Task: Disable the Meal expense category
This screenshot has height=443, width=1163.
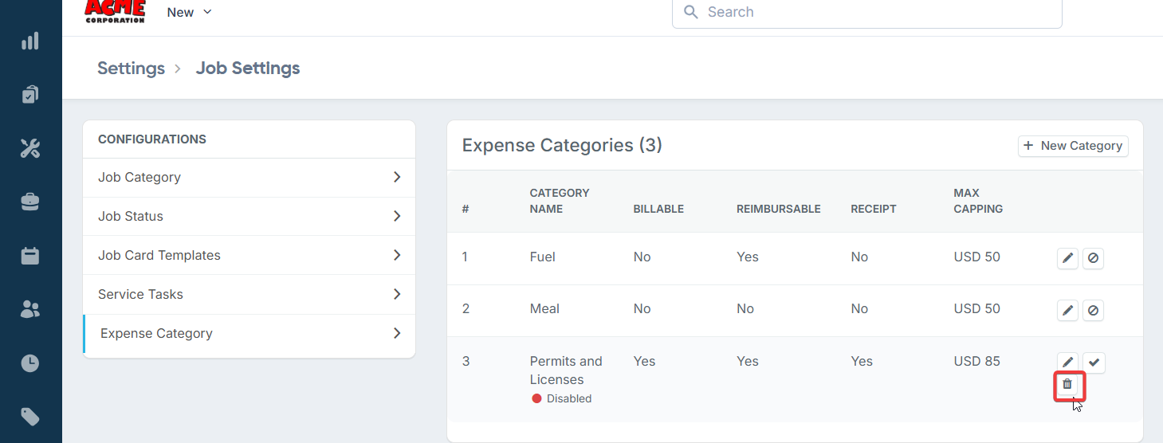Action: tap(1093, 310)
